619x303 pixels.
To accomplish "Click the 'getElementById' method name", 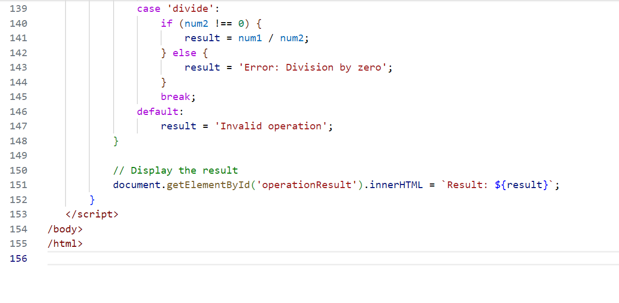I will coord(208,185).
